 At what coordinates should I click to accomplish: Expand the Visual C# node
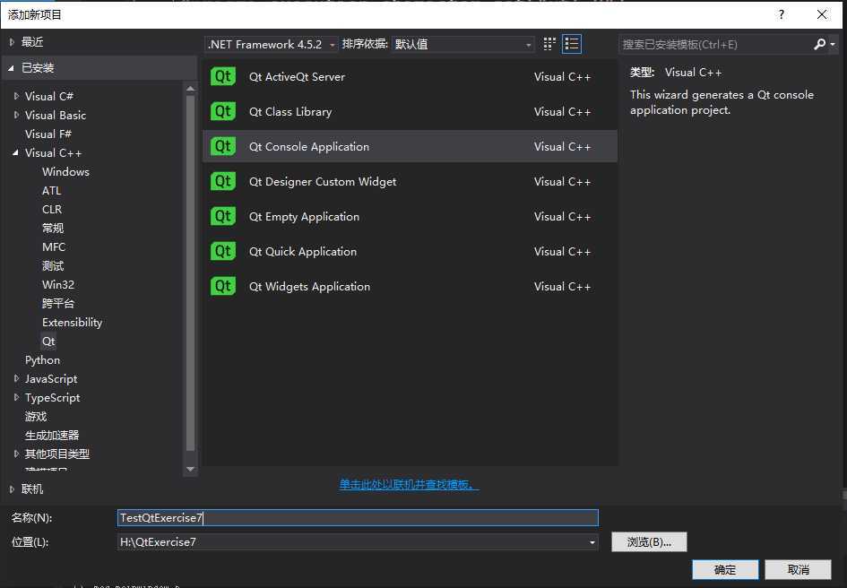[16, 96]
